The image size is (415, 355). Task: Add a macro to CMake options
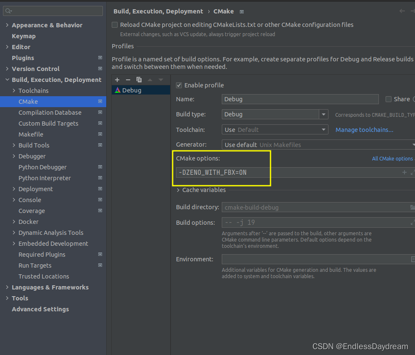point(403,172)
